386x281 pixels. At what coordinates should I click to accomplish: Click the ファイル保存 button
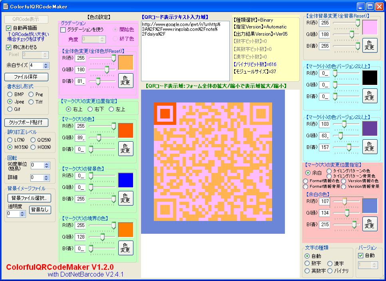pos(26,77)
